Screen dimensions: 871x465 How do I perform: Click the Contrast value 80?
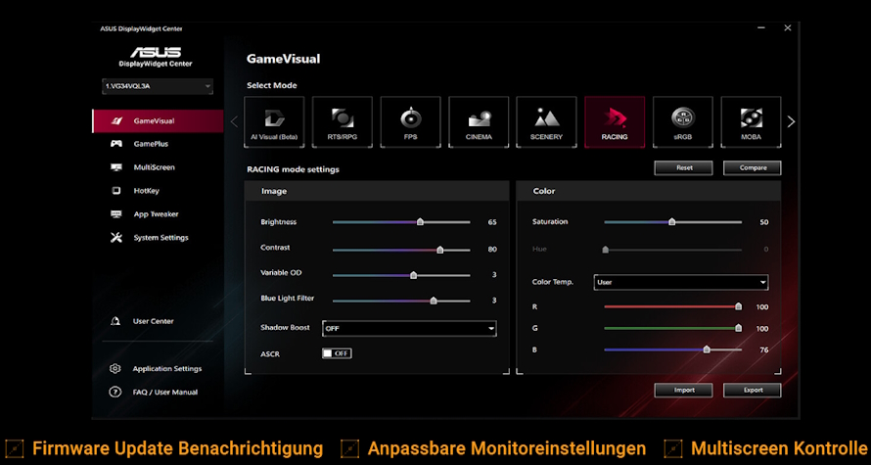point(492,250)
